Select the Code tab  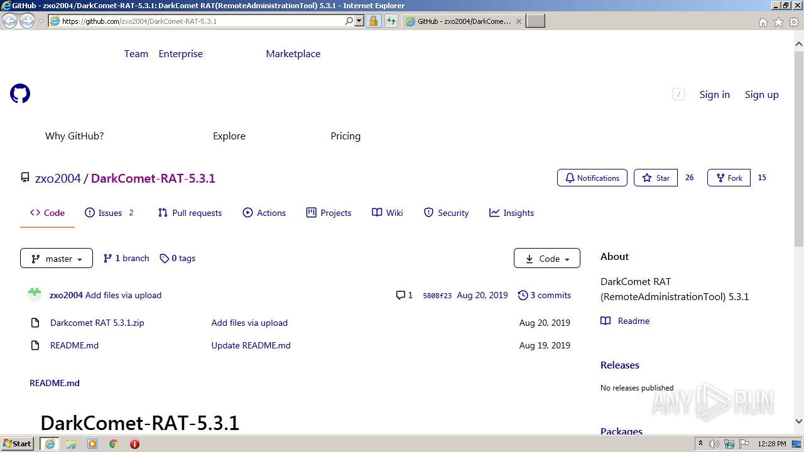coord(48,213)
